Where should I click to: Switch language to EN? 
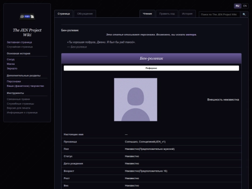pos(245,6)
